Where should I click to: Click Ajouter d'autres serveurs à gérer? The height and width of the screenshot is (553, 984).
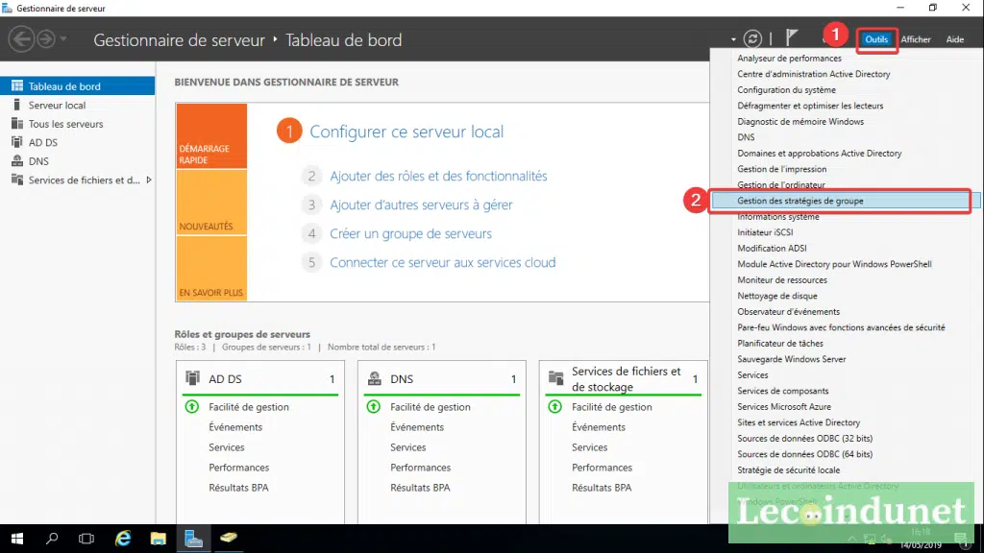(x=421, y=205)
